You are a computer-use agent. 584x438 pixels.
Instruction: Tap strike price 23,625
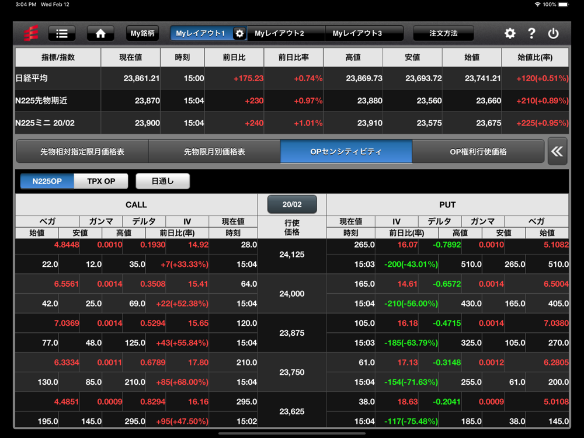point(292,412)
